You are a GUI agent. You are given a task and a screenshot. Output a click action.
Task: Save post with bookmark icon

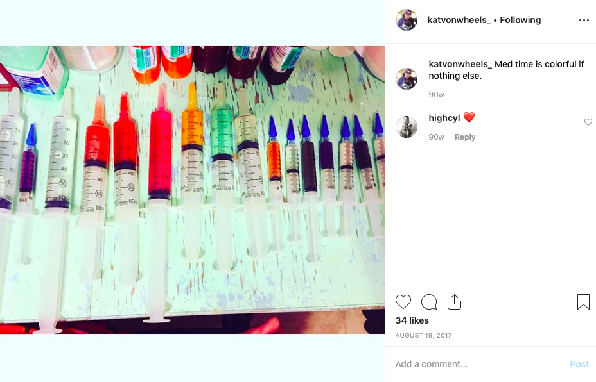pyautogui.click(x=583, y=302)
